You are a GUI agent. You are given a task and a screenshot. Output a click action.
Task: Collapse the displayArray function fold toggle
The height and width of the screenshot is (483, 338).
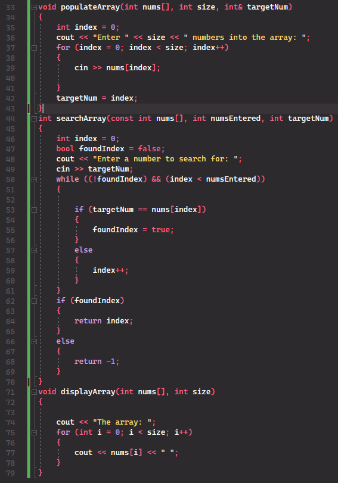tap(34, 392)
